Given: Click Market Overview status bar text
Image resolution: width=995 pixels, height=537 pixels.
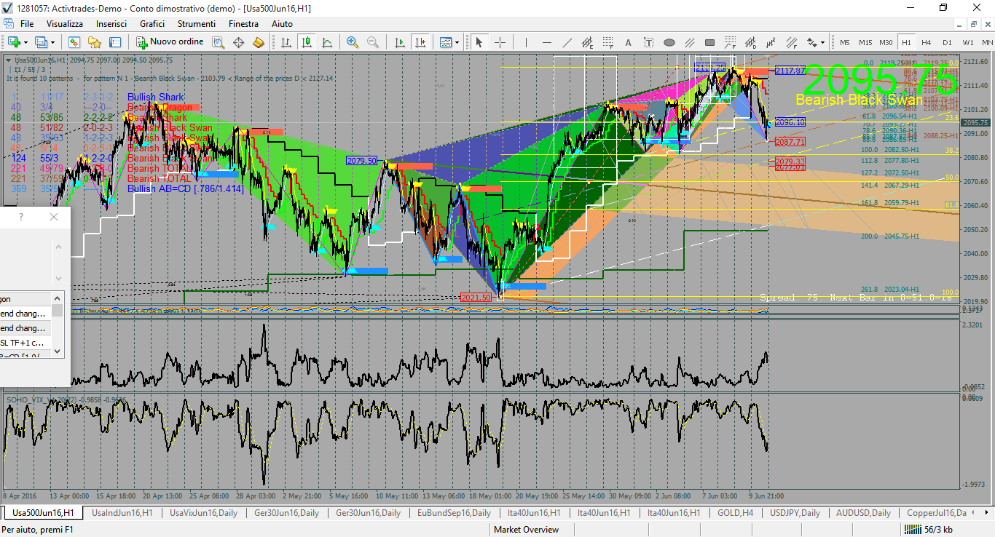Looking at the screenshot, I should tap(526, 530).
